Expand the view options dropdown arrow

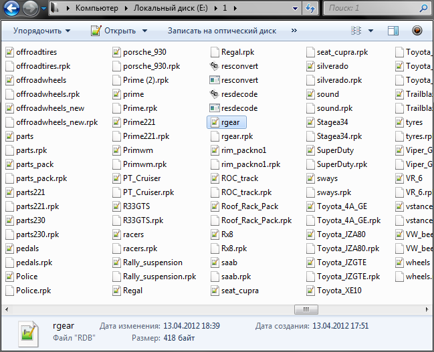click(370, 31)
